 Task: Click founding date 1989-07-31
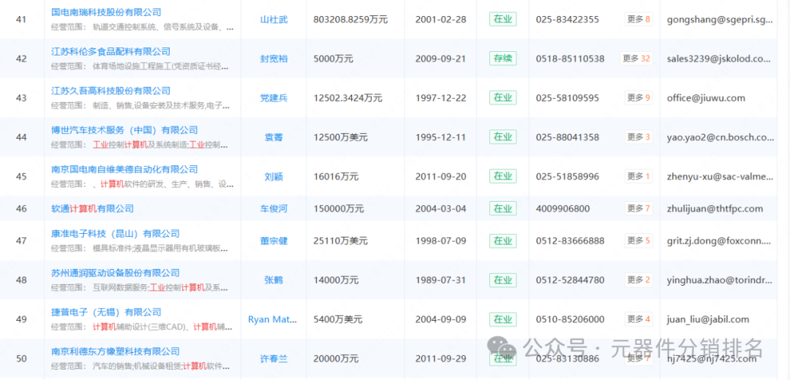[441, 280]
